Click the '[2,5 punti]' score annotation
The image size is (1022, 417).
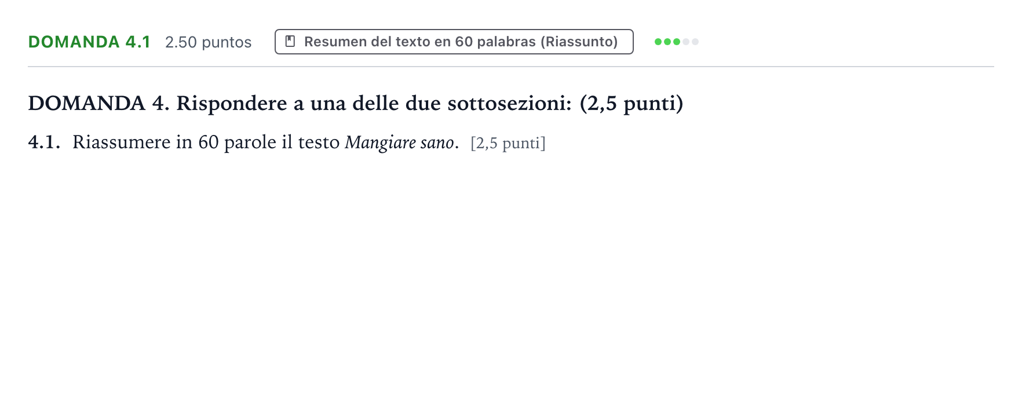[508, 143]
